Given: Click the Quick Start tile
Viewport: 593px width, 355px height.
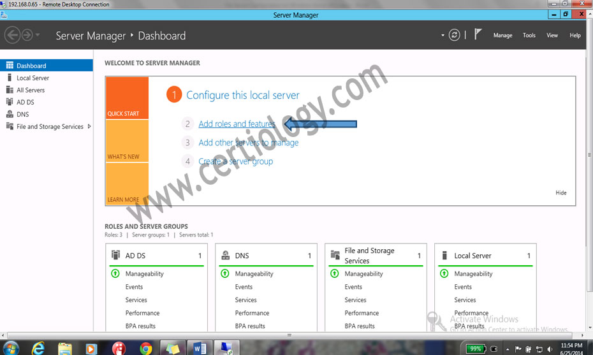Looking at the screenshot, I should tap(127, 98).
